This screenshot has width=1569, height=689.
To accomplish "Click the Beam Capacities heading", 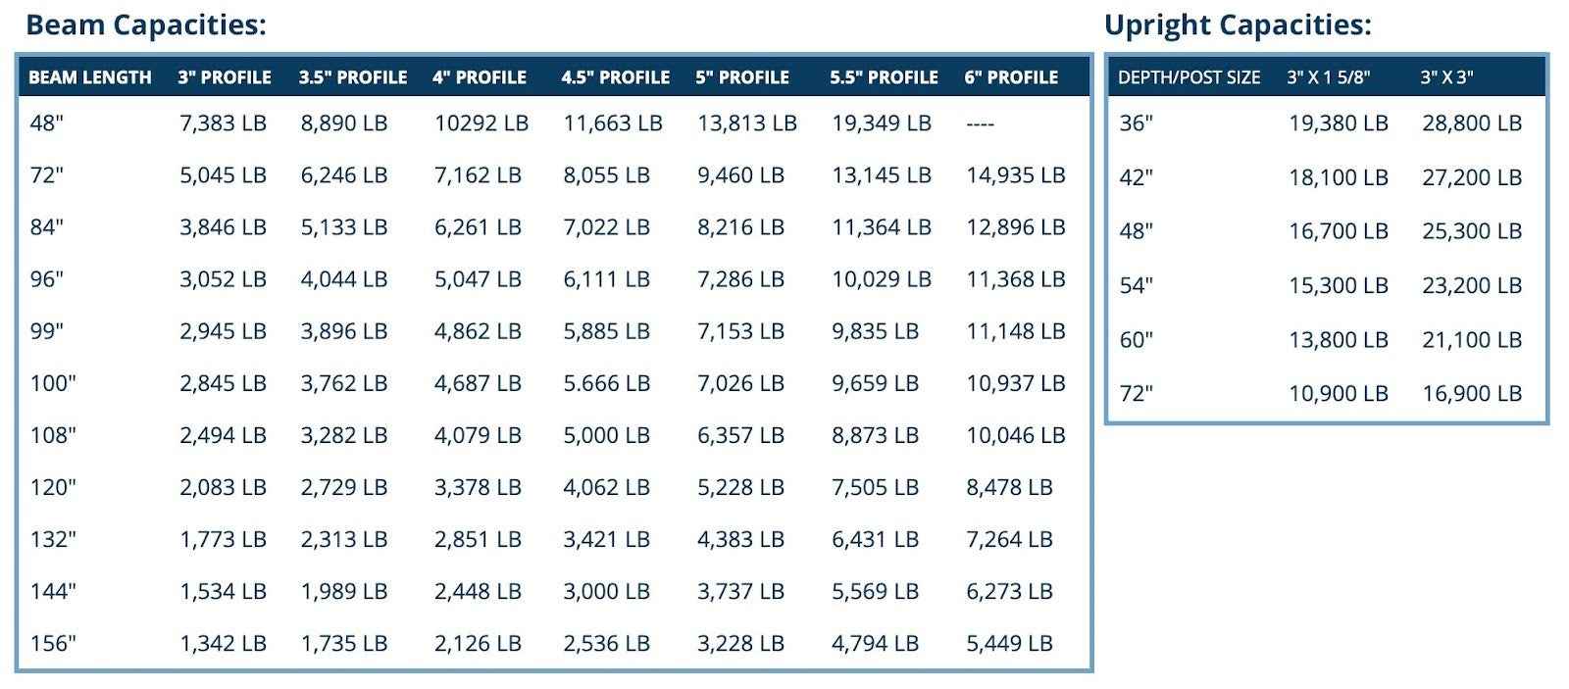I will (x=146, y=25).
